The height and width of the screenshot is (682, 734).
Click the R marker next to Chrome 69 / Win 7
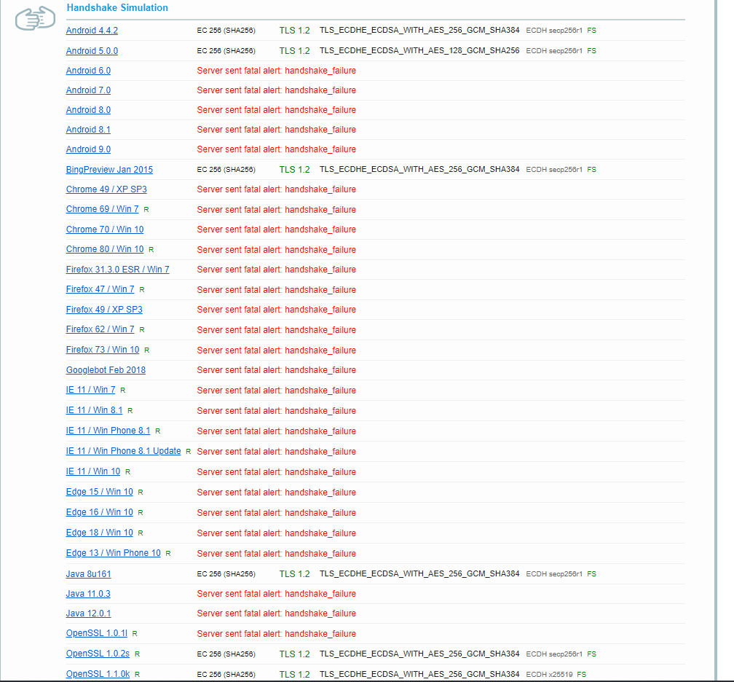pyautogui.click(x=146, y=210)
